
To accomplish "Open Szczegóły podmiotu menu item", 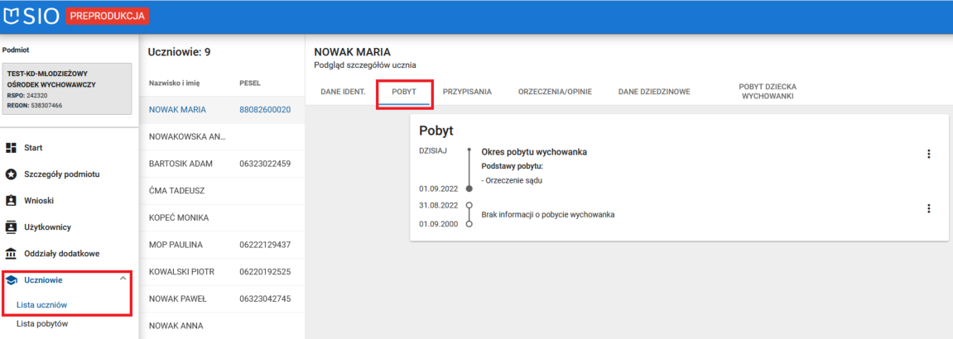I will [x=62, y=174].
